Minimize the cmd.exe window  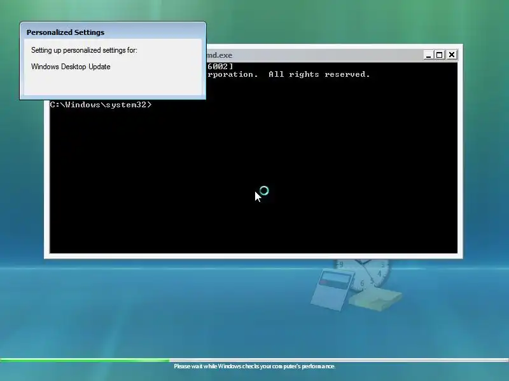click(x=428, y=55)
